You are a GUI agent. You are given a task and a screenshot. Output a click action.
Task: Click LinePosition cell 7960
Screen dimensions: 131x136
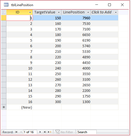point(76,18)
